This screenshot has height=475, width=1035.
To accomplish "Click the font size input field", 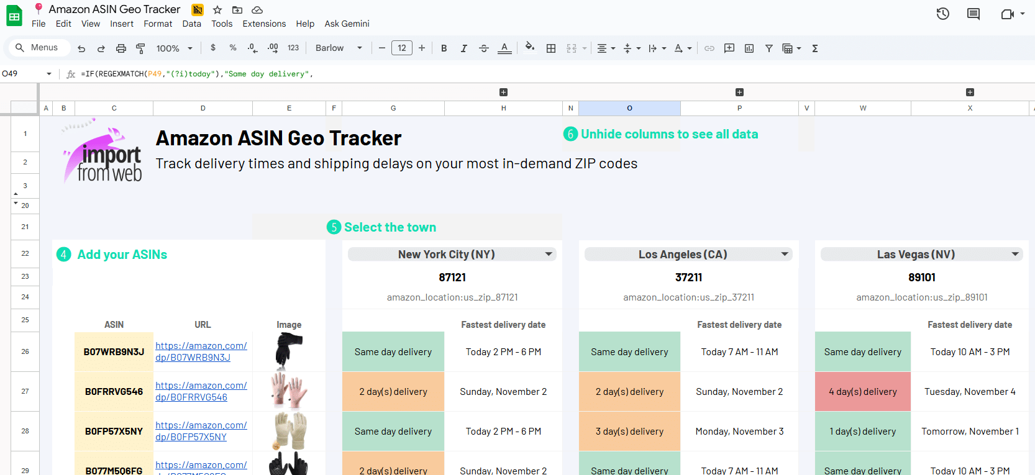I will point(402,48).
